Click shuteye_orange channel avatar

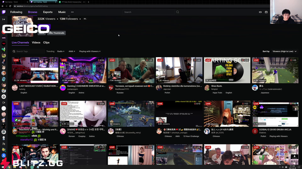(159, 131)
